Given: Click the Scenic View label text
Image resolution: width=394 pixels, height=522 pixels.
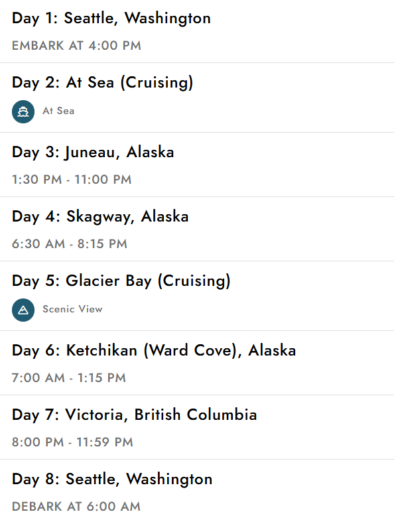Looking at the screenshot, I should click(x=72, y=309).
